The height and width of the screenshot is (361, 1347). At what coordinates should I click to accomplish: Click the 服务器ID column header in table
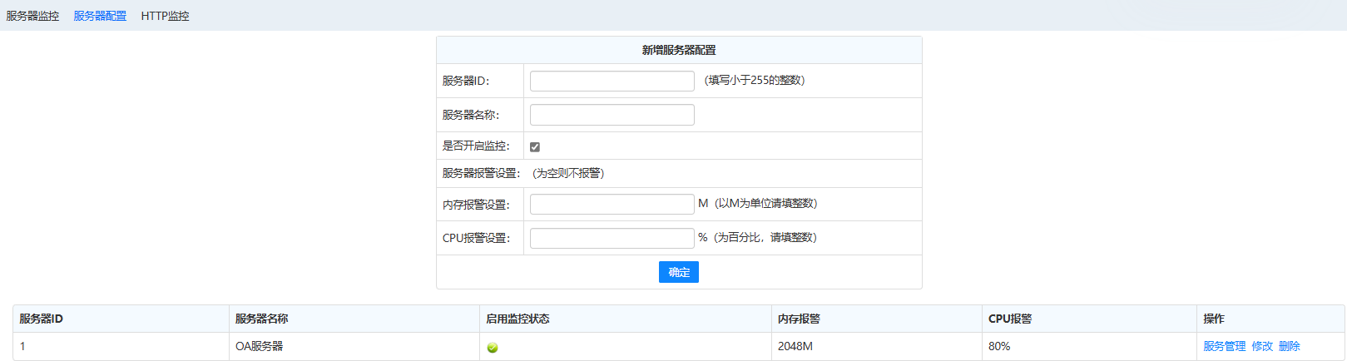pos(42,319)
